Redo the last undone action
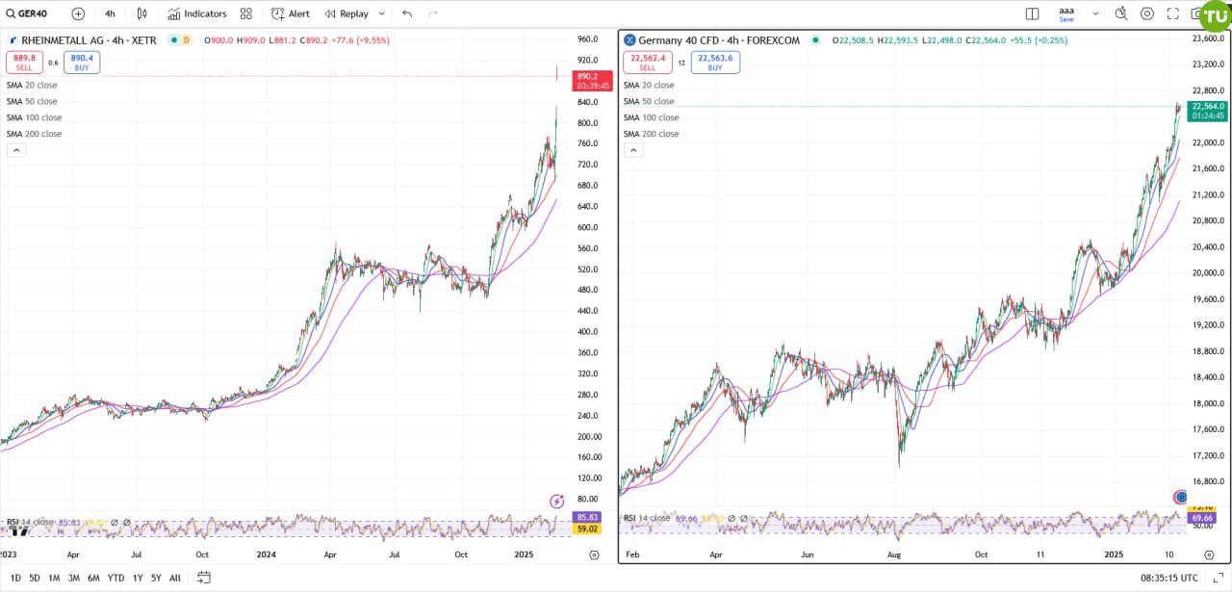The height and width of the screenshot is (592, 1232). point(432,13)
